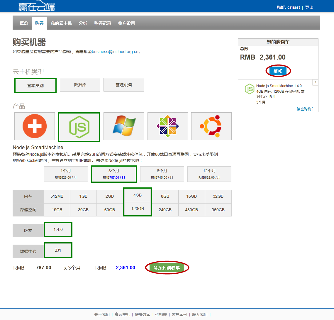Pick the 1GB memory option
This screenshot has height=320, width=334.
point(83,196)
